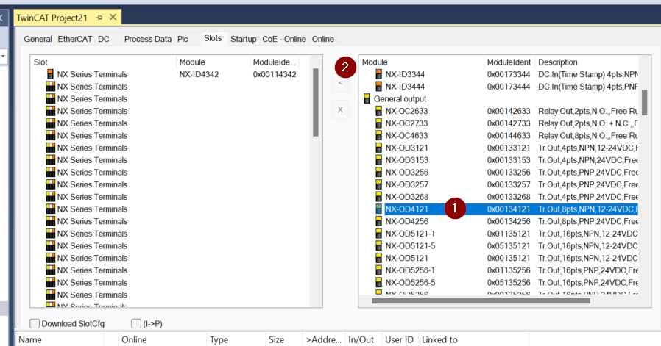
Task: Click the 'X' remove module button
Action: click(x=340, y=110)
